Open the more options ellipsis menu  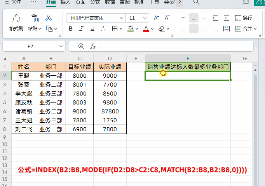click(x=34, y=2)
